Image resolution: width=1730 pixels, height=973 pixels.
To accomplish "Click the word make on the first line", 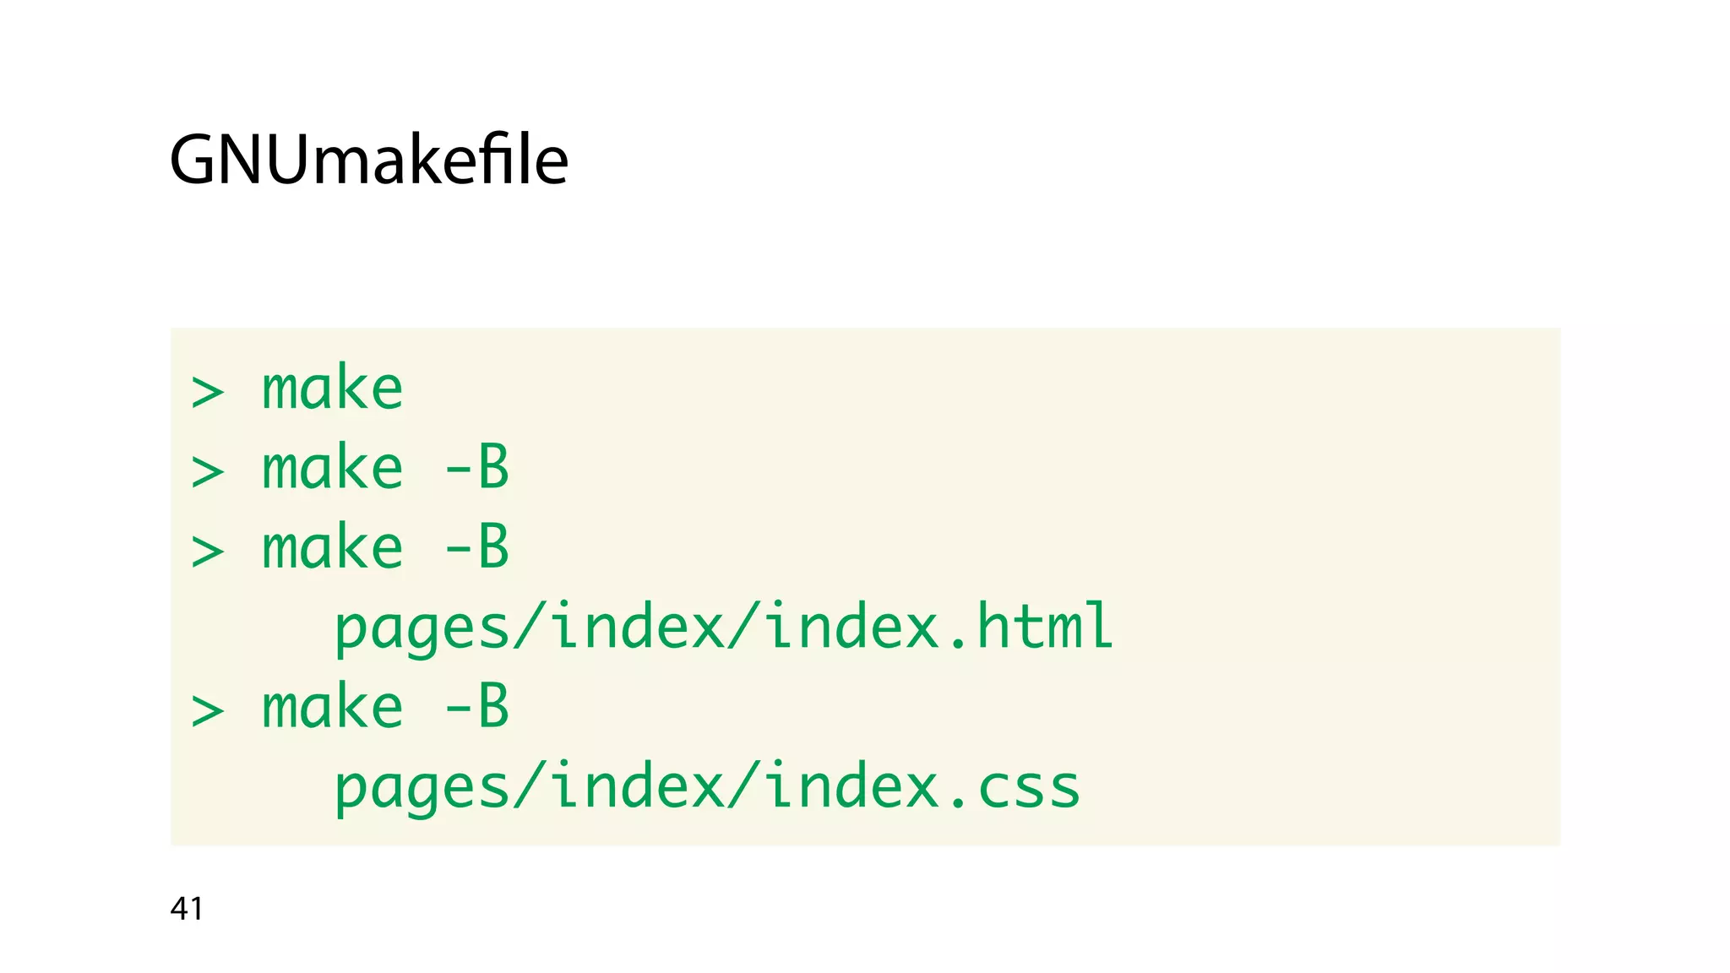I will pyautogui.click(x=332, y=389).
